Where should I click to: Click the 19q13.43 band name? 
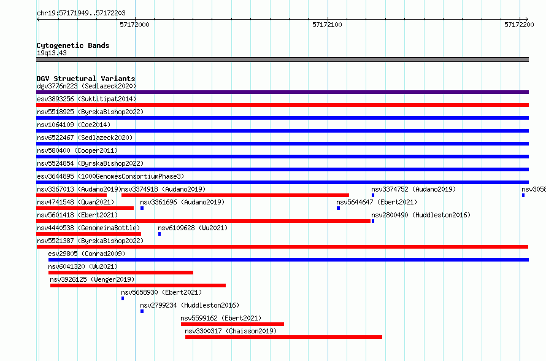[52, 53]
